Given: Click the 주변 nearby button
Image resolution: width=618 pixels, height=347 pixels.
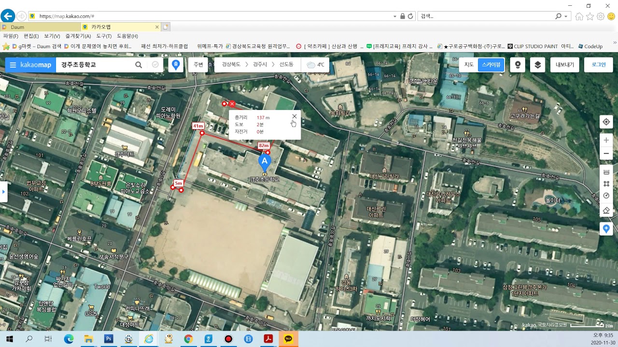Looking at the screenshot, I should pyautogui.click(x=198, y=65).
